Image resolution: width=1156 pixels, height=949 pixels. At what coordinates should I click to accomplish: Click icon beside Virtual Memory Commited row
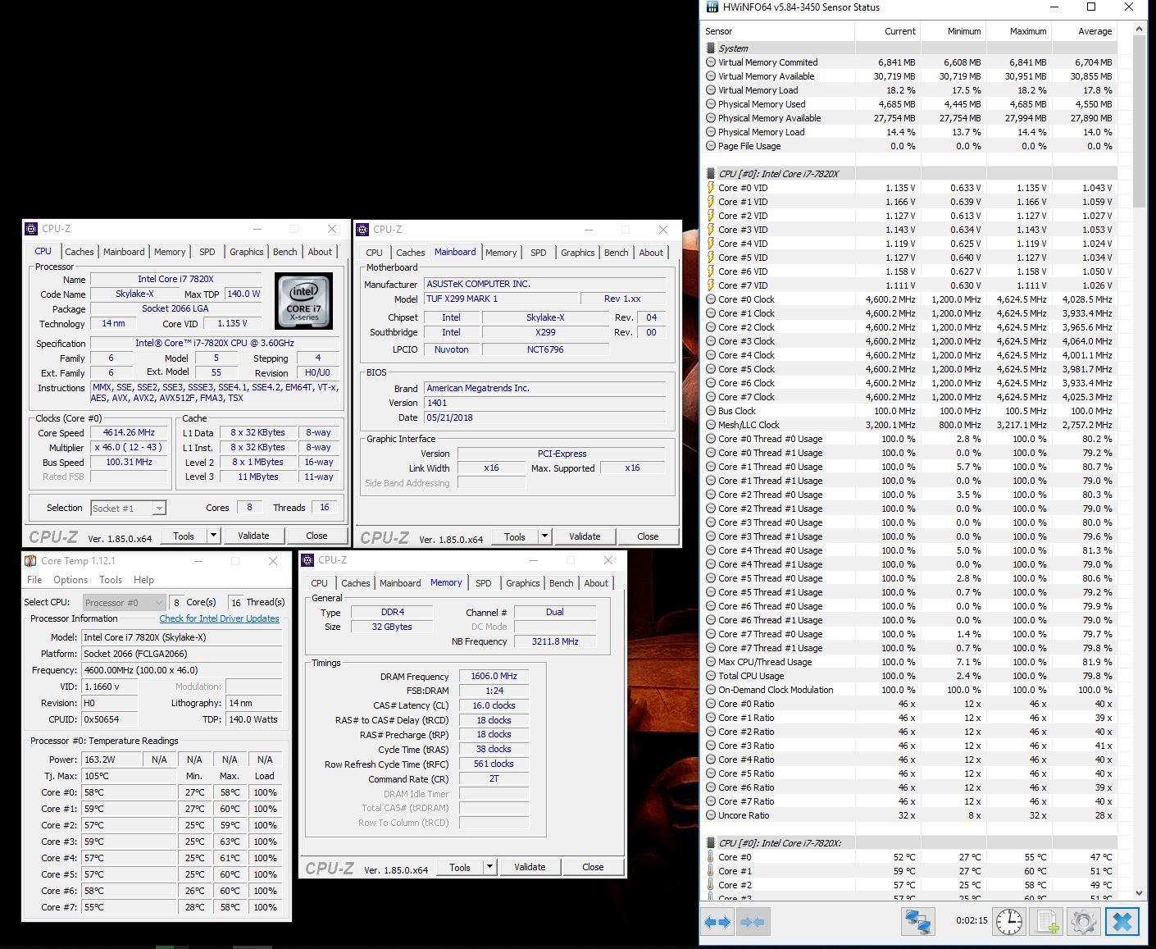(711, 62)
